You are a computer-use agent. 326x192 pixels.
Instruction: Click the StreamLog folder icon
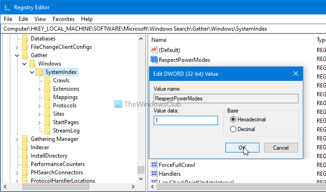47,131
